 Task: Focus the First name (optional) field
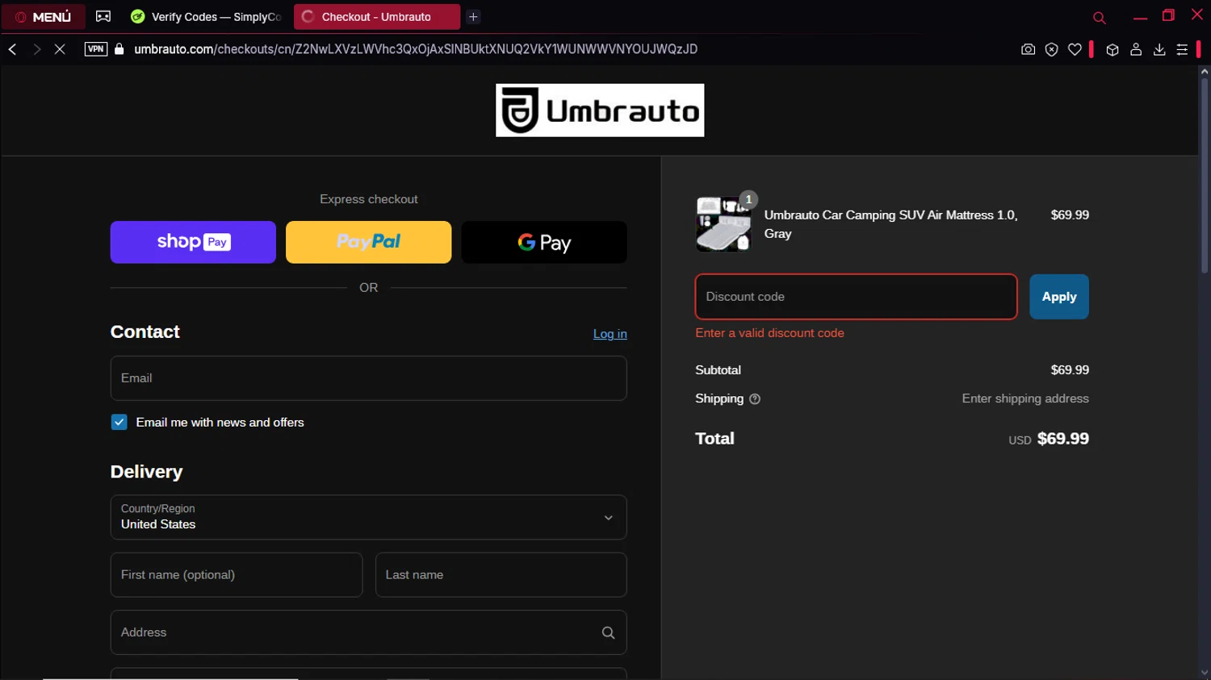coord(237,575)
